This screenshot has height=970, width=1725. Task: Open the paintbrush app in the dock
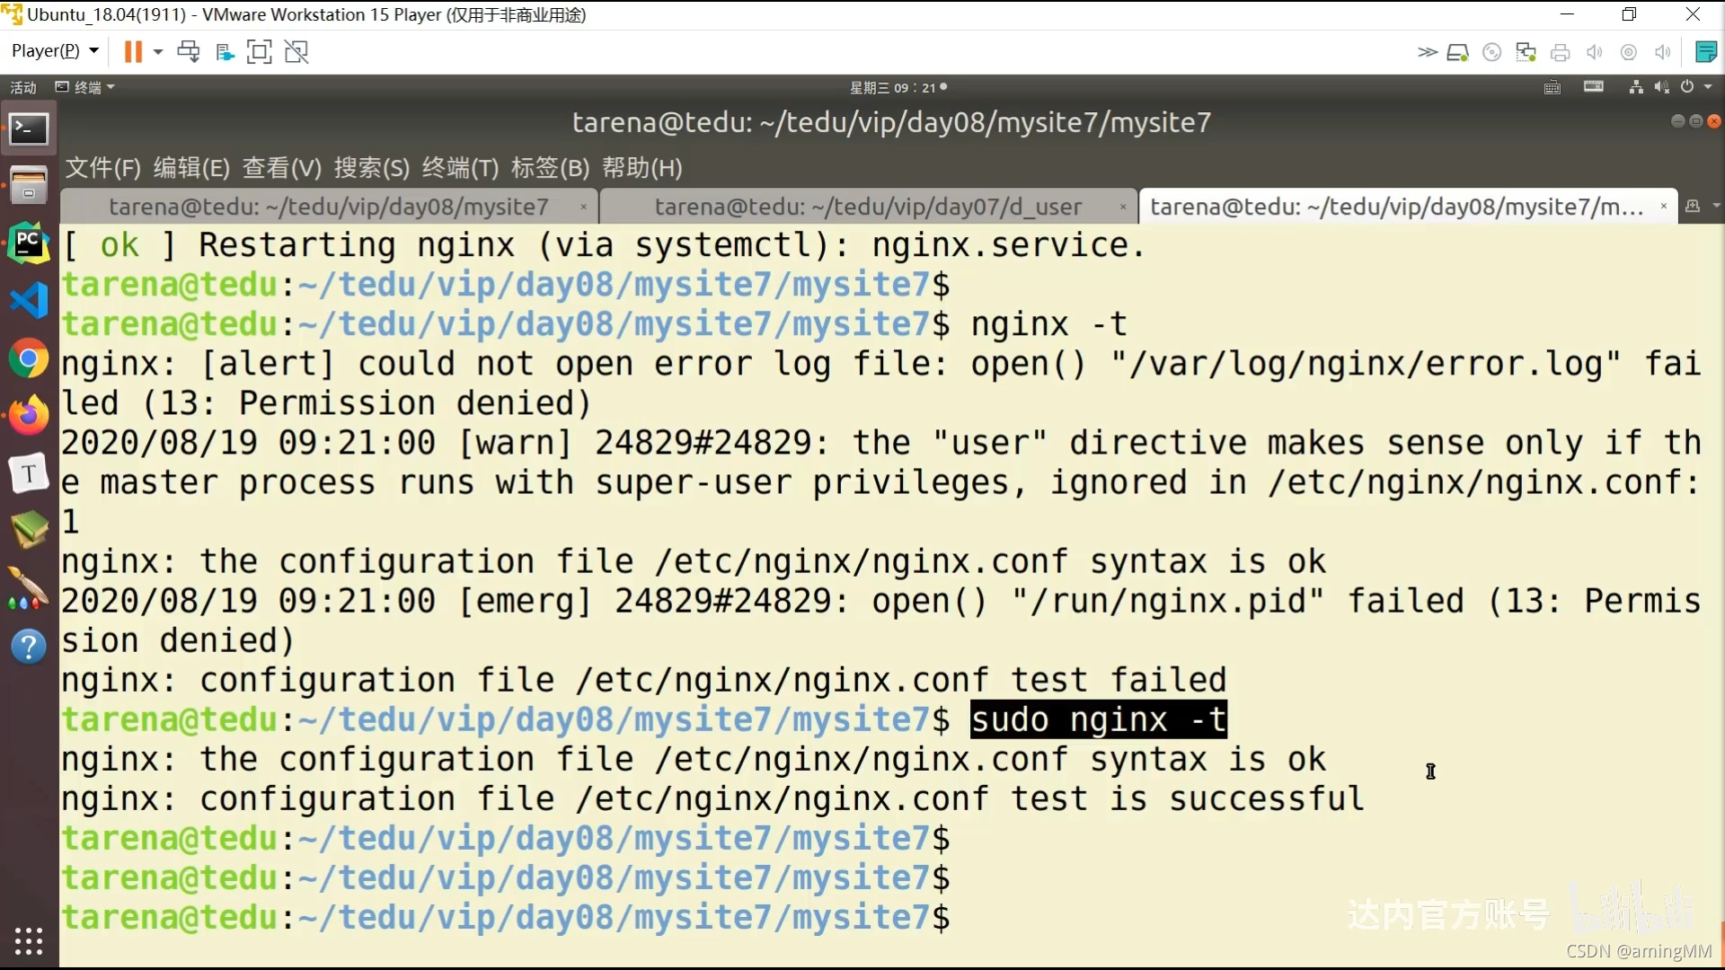(x=29, y=588)
